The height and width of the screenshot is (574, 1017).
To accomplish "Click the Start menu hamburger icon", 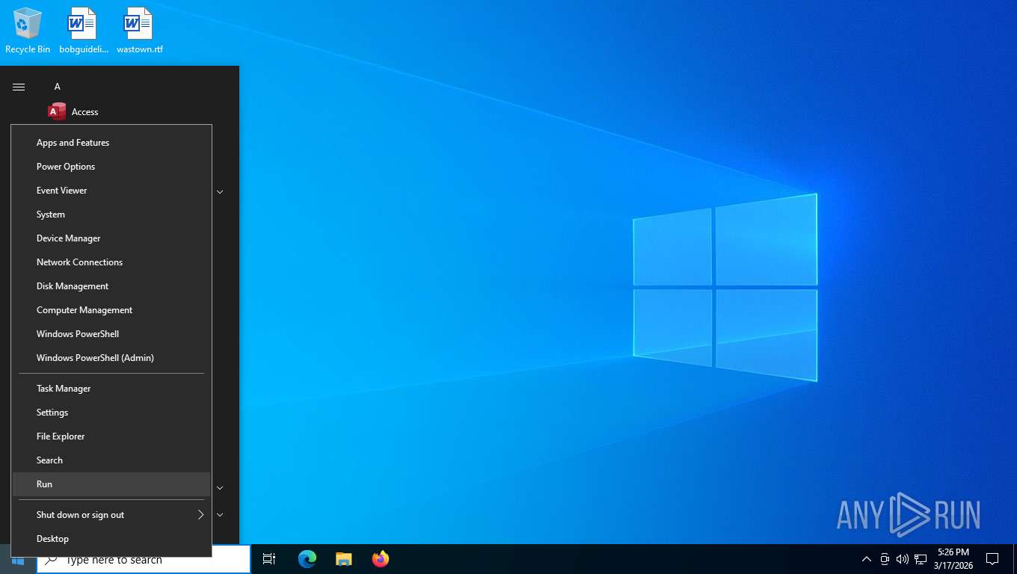I will pos(19,87).
